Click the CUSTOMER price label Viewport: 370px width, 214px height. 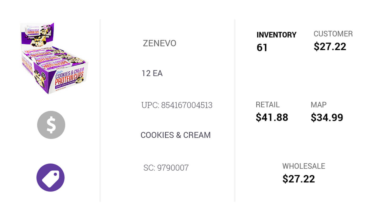pos(333,34)
